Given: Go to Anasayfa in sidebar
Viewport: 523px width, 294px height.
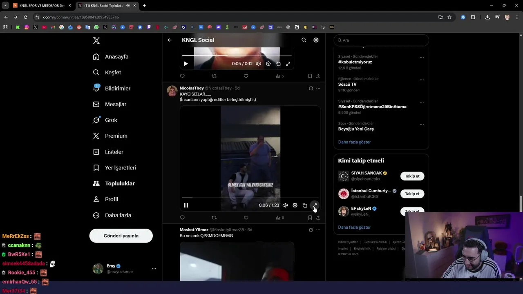Looking at the screenshot, I should pos(111,56).
